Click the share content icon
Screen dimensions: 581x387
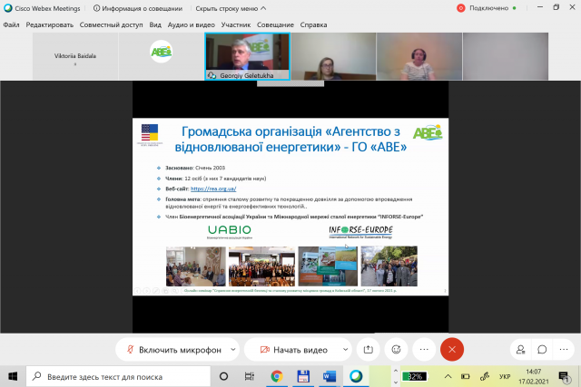point(369,349)
